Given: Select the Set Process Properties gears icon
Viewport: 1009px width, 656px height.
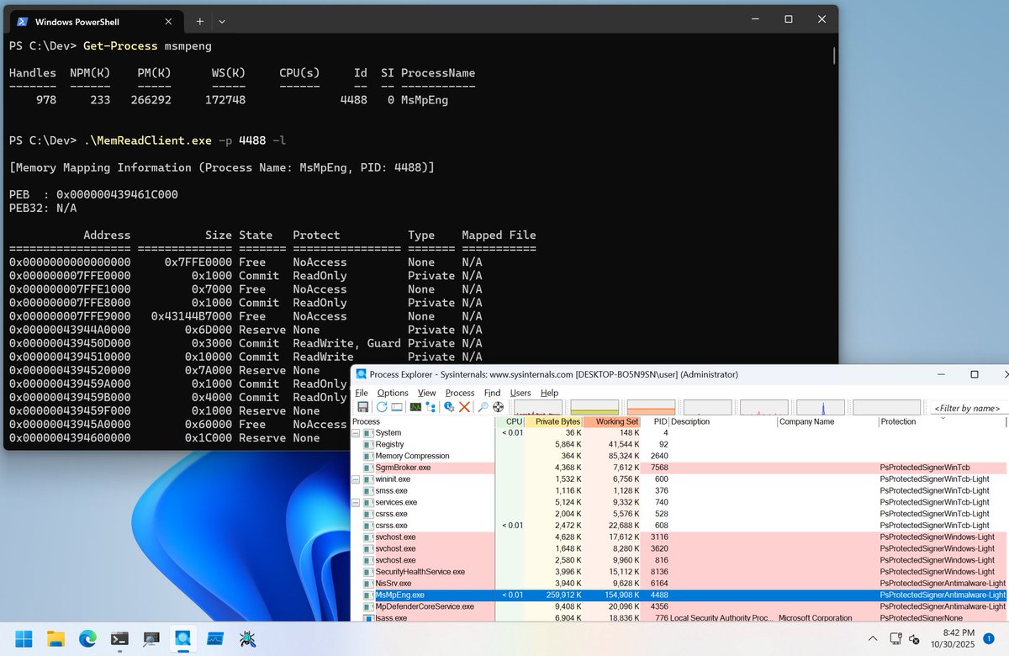Looking at the screenshot, I should (x=451, y=408).
